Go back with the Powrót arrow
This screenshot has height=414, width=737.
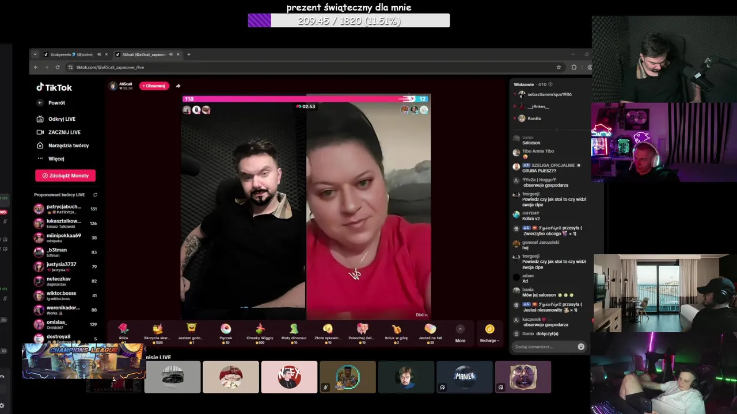pos(40,103)
